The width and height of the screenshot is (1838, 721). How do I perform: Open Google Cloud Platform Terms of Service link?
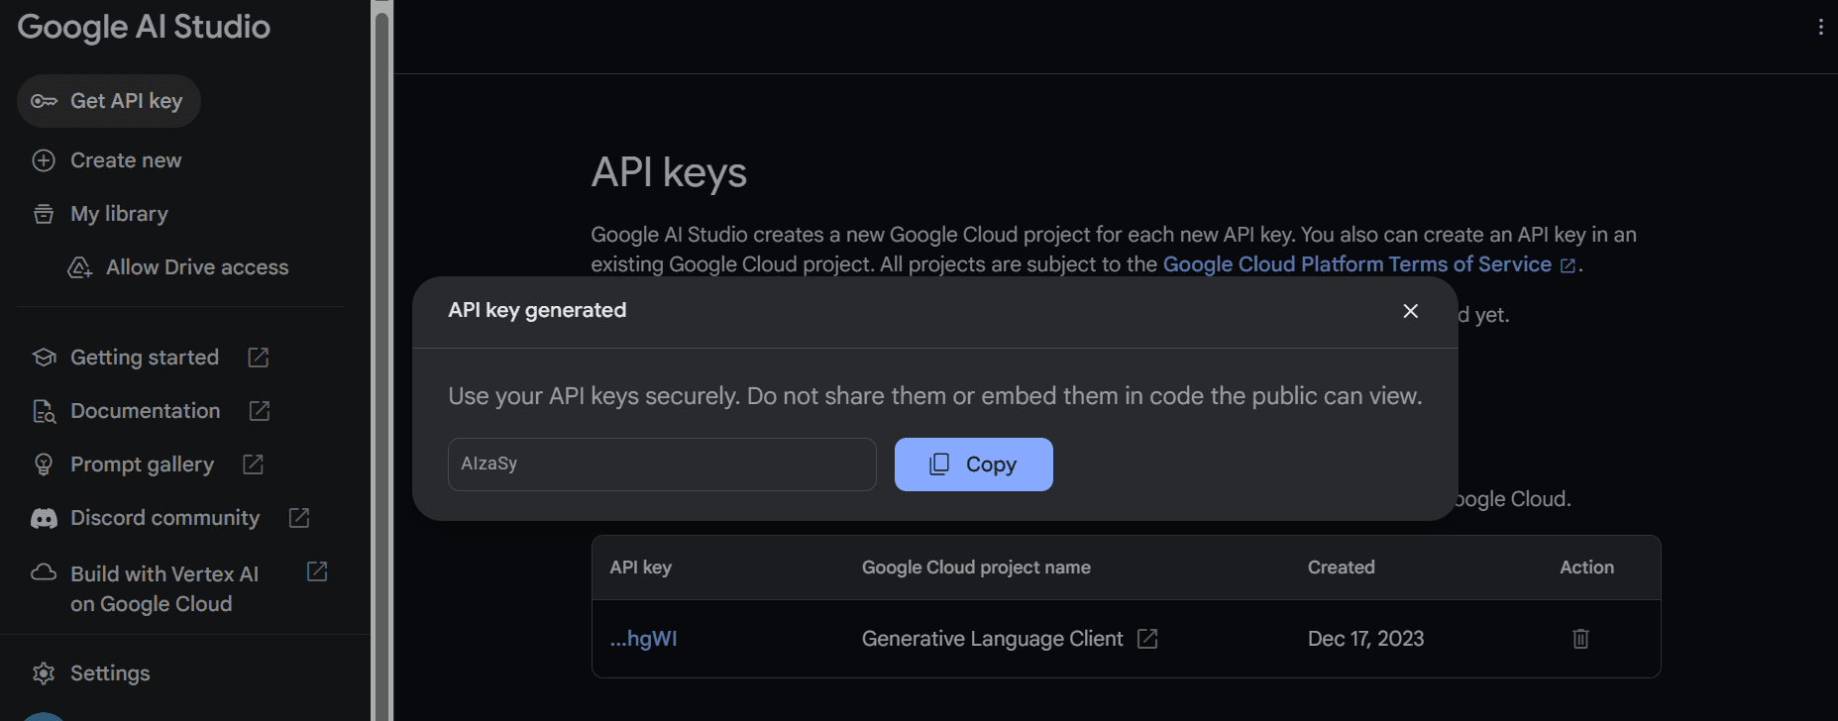point(1356,264)
